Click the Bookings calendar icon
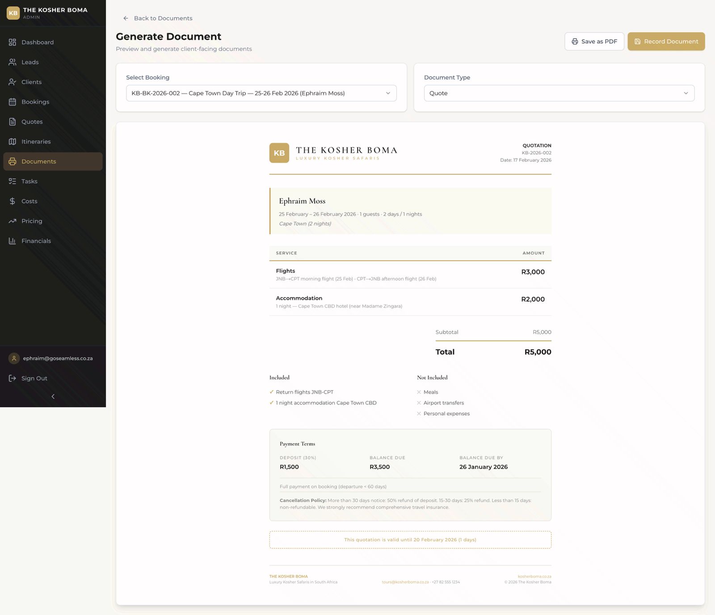The width and height of the screenshot is (715, 615). 13,102
